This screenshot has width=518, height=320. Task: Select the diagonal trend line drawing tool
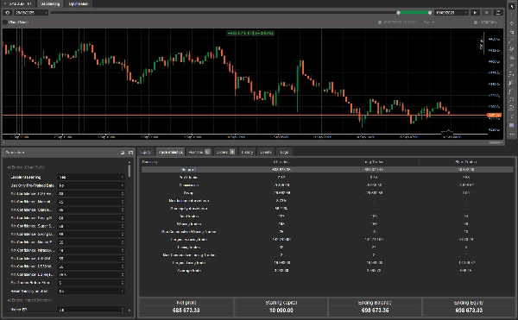click(511, 41)
